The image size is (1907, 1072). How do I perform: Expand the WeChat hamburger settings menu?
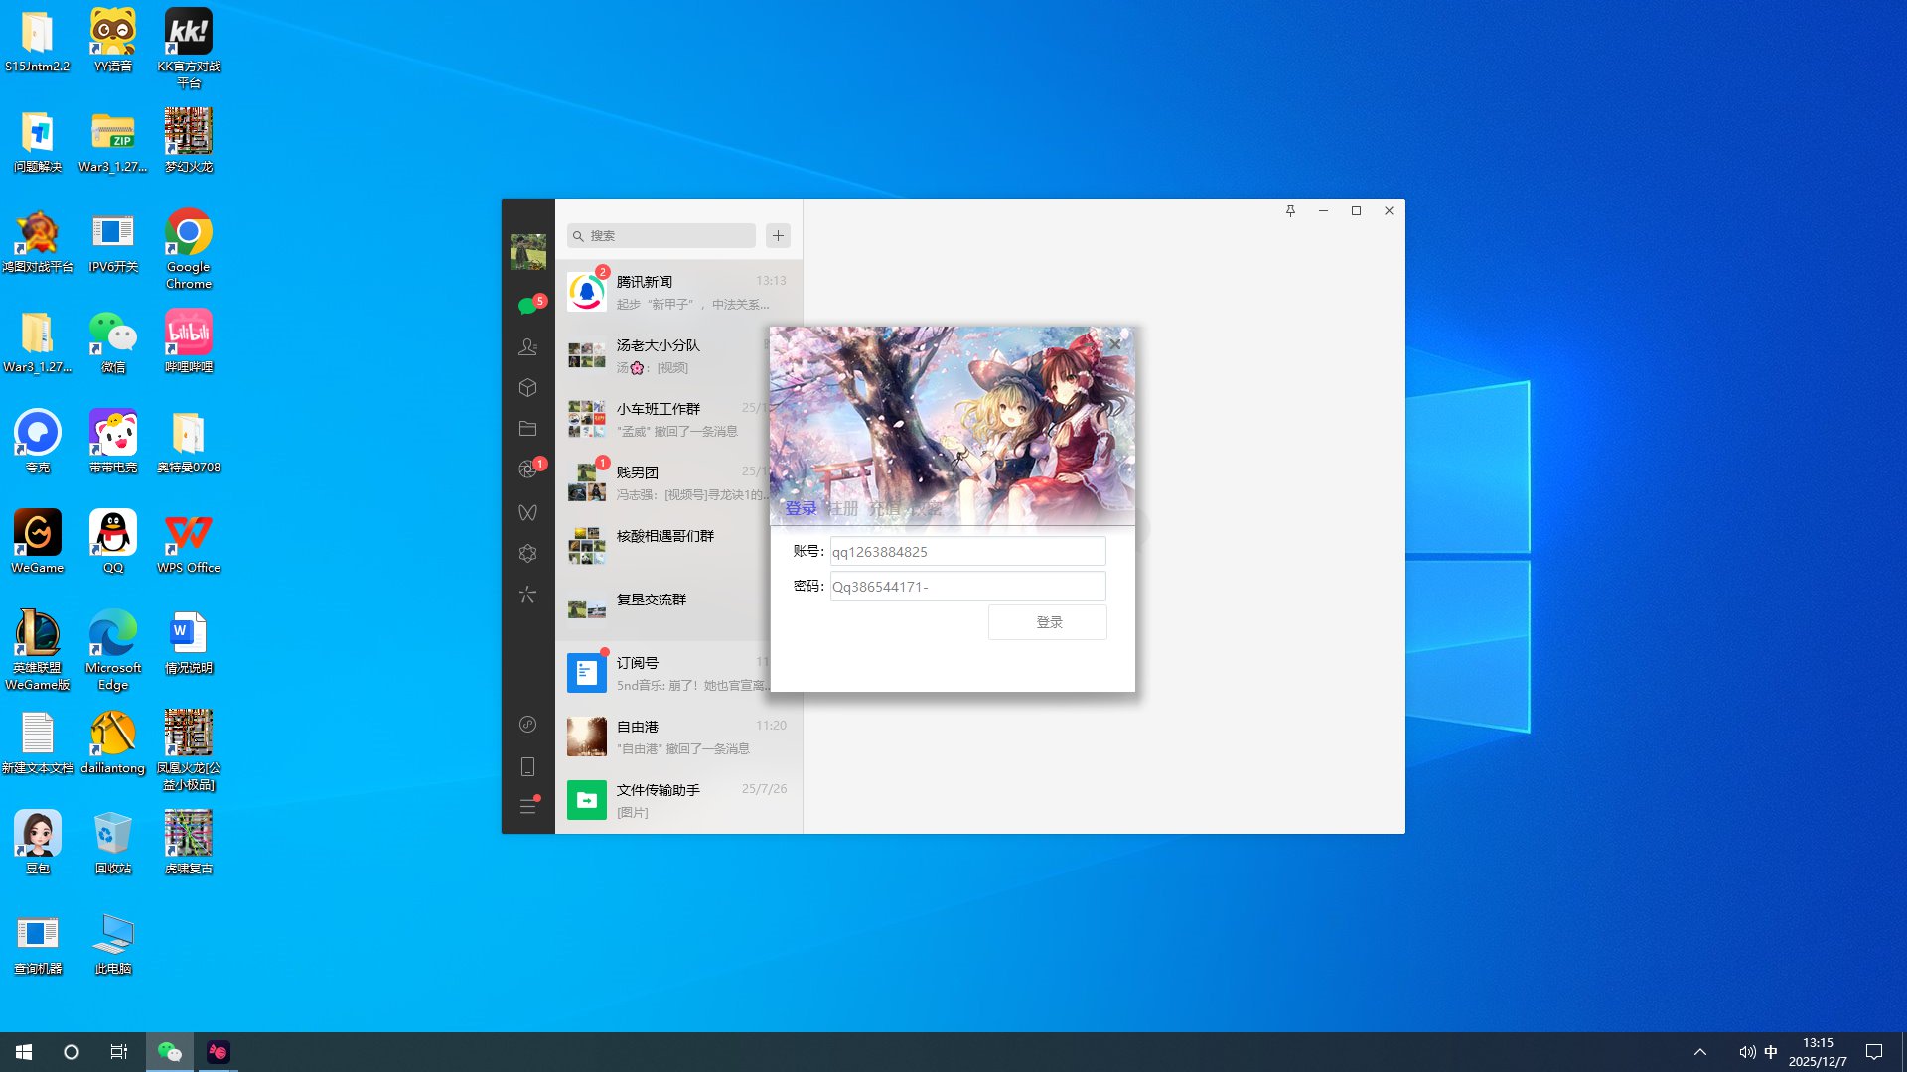[x=527, y=807]
